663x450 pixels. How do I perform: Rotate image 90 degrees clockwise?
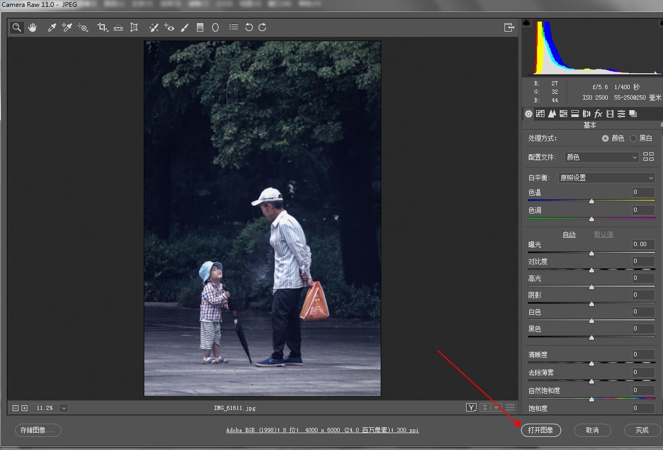tap(262, 27)
